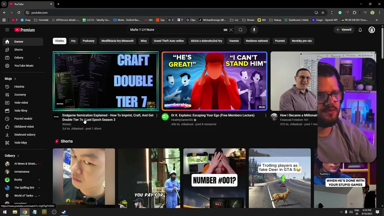Viewport: 384px width, 216px height.
Task: Open Bushy subscription channel
Action: pyautogui.click(x=23, y=180)
